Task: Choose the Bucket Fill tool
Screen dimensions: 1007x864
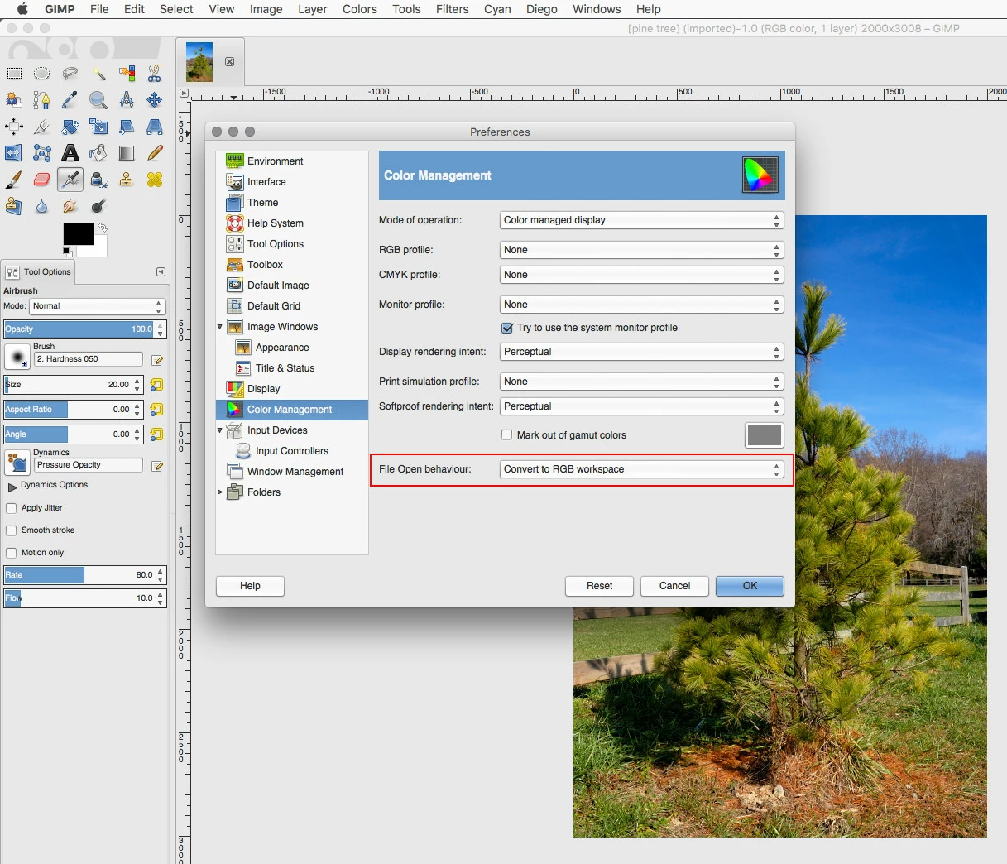Action: coord(98,153)
